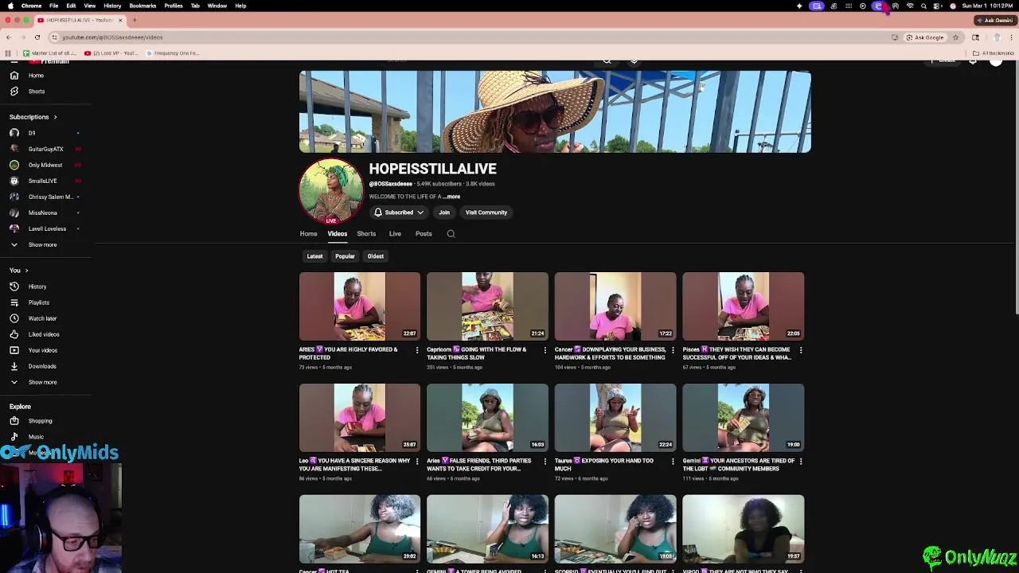
Task: Expand channel description with more
Action: [x=452, y=197]
